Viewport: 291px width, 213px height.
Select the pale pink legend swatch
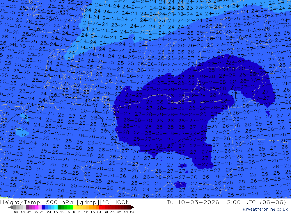(40, 207)
